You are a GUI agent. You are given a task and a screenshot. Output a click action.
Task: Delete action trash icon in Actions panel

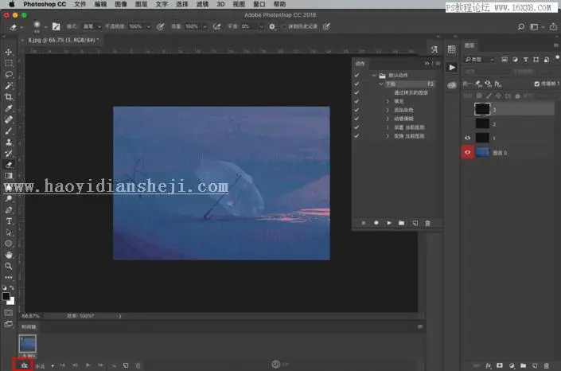click(427, 223)
